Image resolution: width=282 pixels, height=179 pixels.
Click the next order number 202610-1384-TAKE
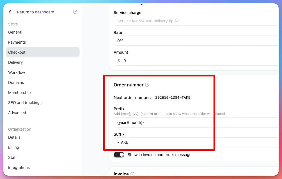173,98
